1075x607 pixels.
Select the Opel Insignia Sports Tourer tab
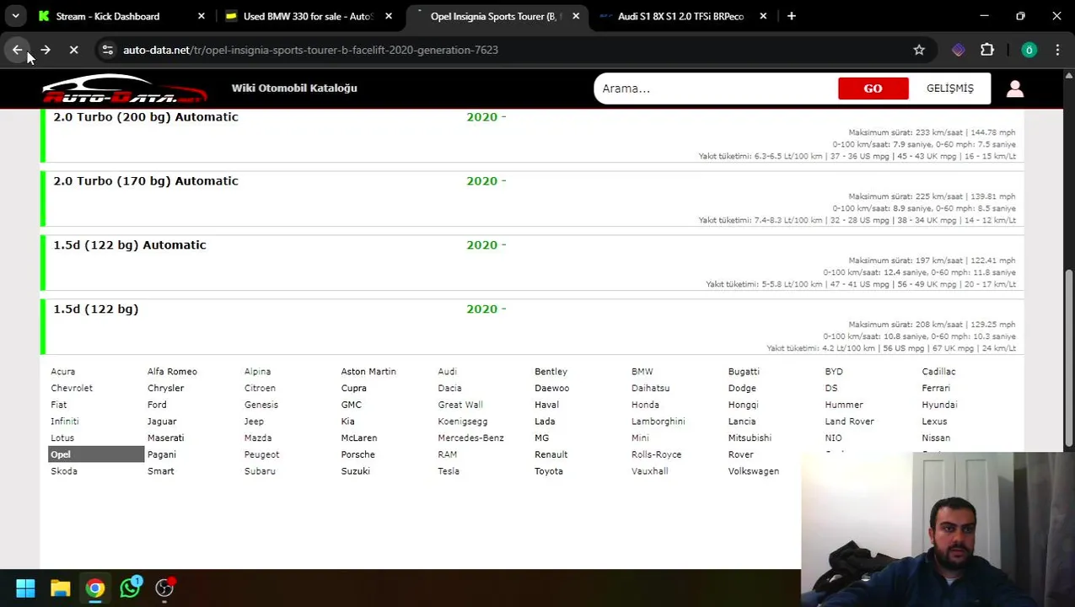[x=494, y=16]
